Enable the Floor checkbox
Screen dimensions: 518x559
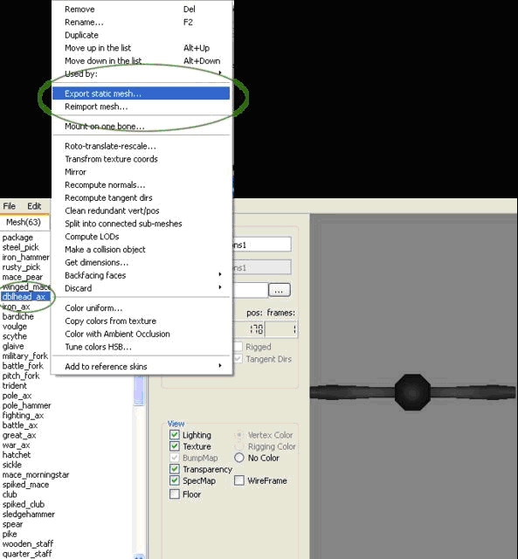click(175, 494)
